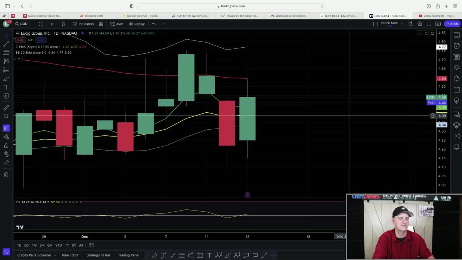Go back with Safari back arrow
This screenshot has width=462, height=260.
click(x=22, y=6)
